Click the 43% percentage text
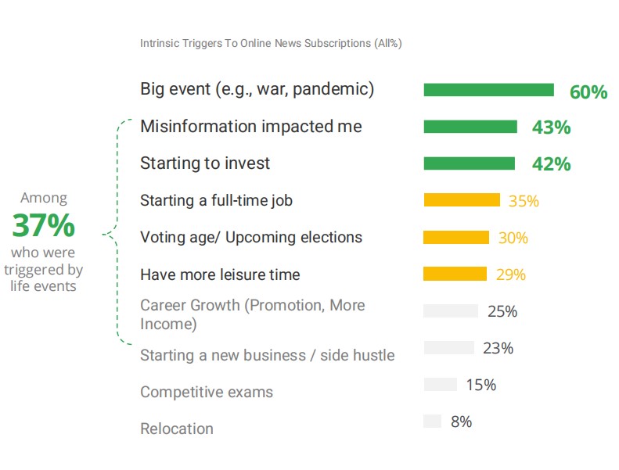Screen dimensions: 619x470 coord(551,127)
